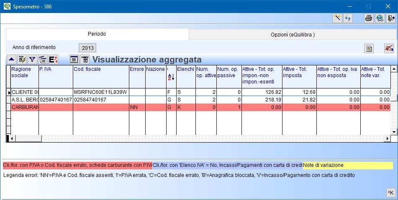Select the CARBURAN row highlighted in red
The image size is (398, 200).
[x=25, y=107]
